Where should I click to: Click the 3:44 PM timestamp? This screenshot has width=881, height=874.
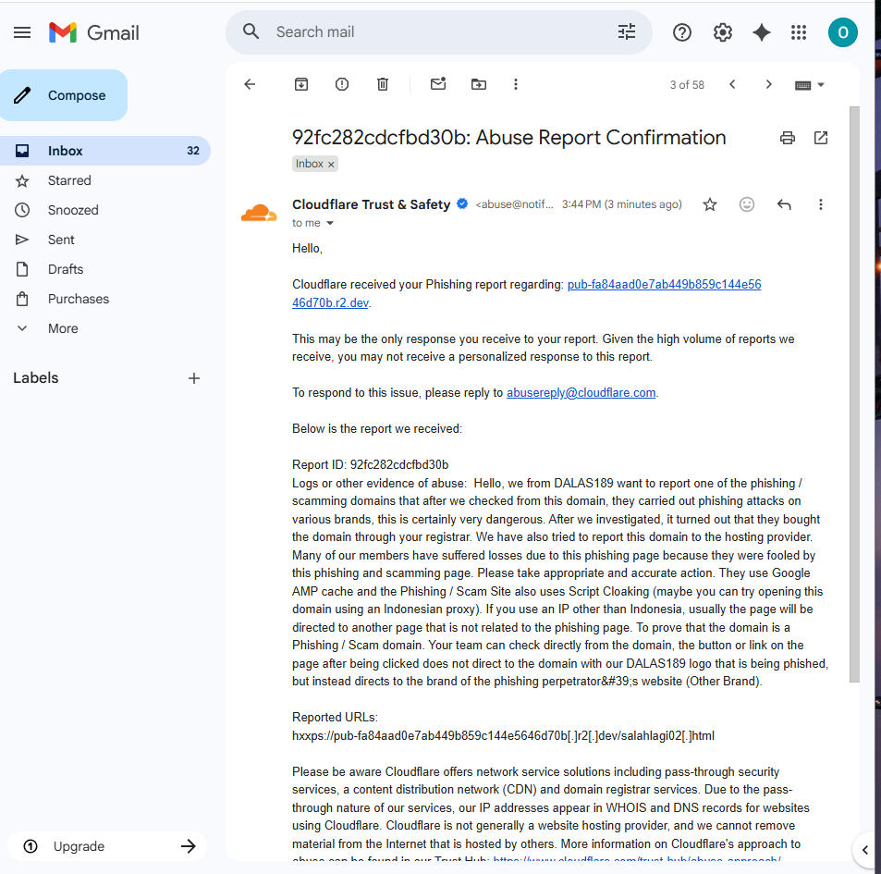pos(621,204)
